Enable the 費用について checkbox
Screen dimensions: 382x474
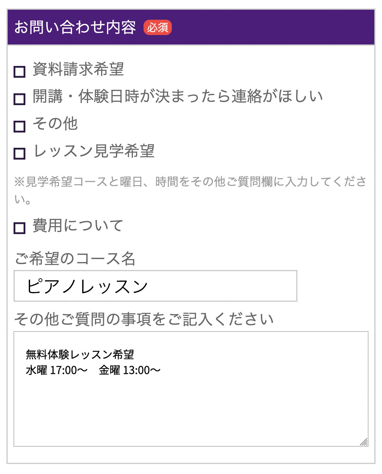[19, 228]
